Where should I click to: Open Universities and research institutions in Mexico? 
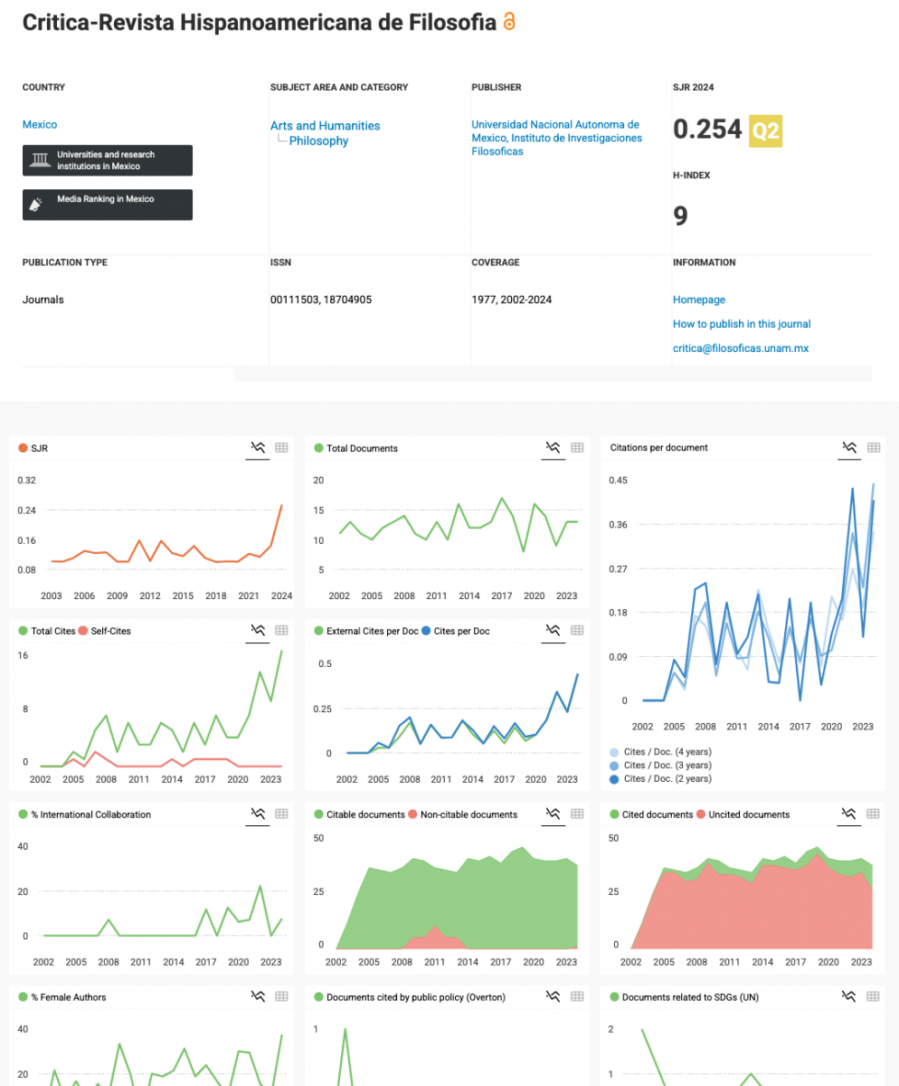108,160
